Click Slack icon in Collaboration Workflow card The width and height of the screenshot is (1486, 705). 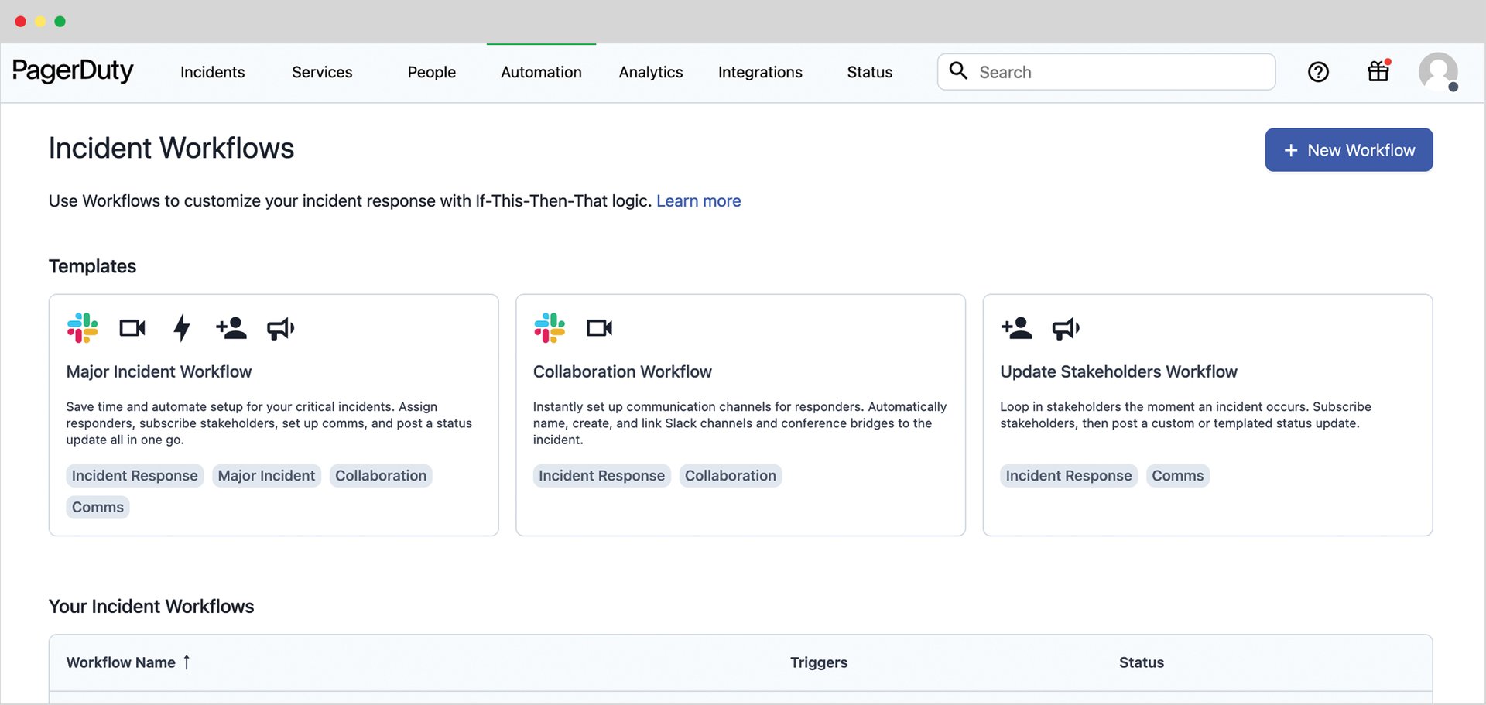pos(550,328)
